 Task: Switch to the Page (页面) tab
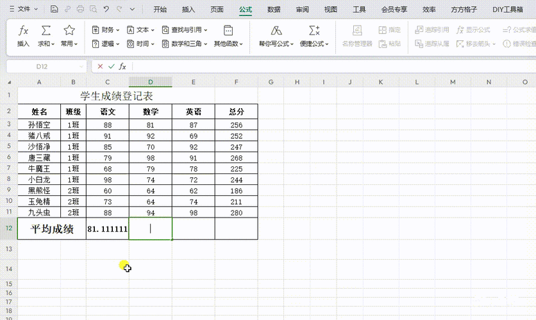217,10
